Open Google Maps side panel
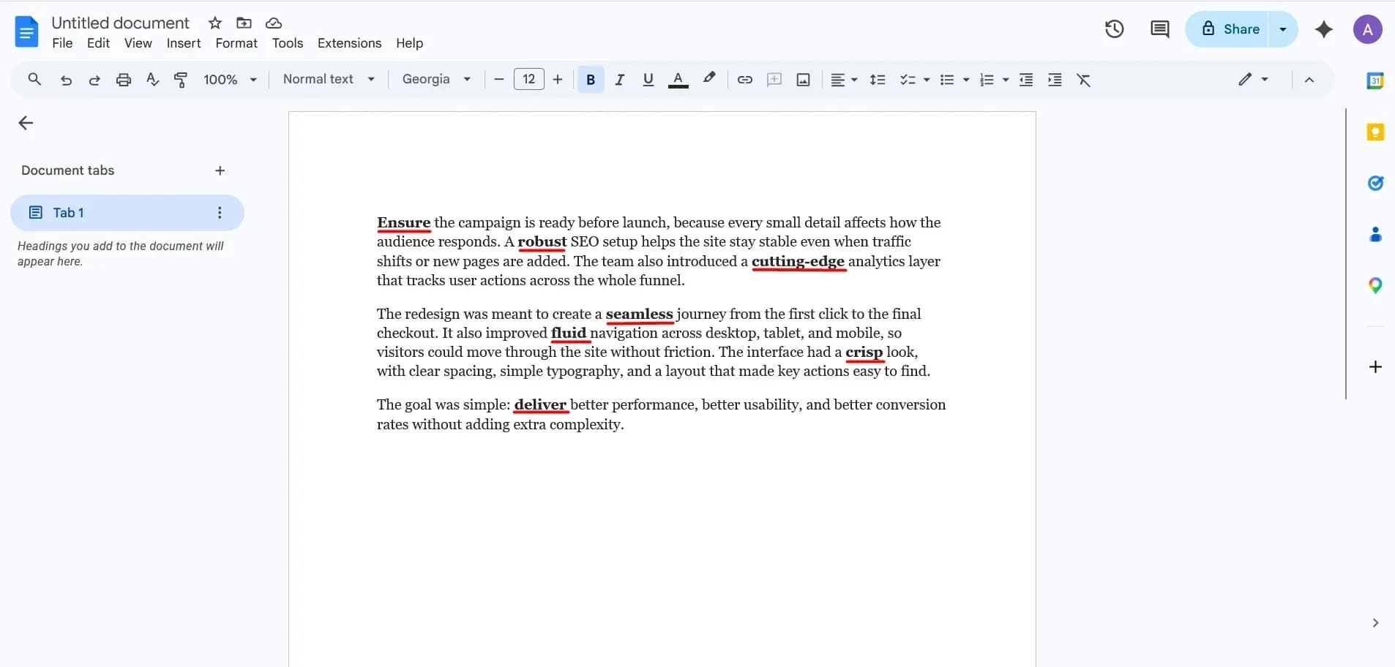This screenshot has height=667, width=1395. coord(1375,285)
